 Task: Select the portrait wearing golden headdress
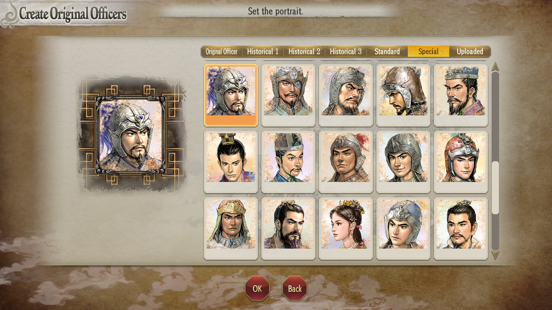pyautogui.click(x=231, y=228)
